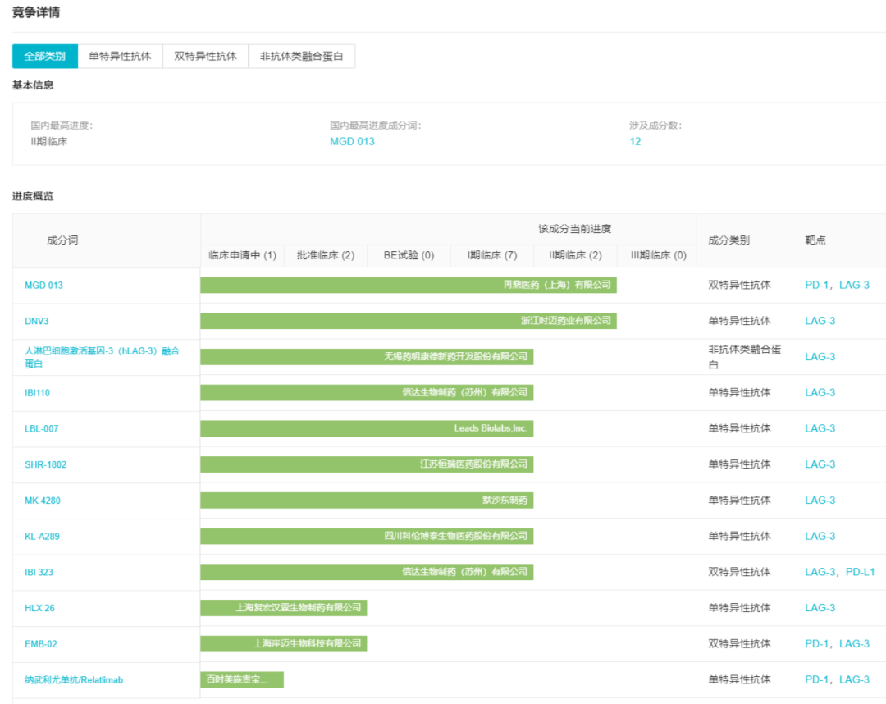
Task: Click 非抗体类融合蛋白 category cell in table
Action: (x=745, y=357)
